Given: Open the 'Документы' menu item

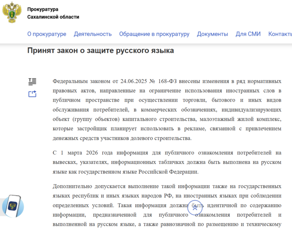Looking at the screenshot, I should point(212,34).
